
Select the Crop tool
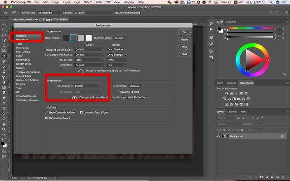(4, 46)
